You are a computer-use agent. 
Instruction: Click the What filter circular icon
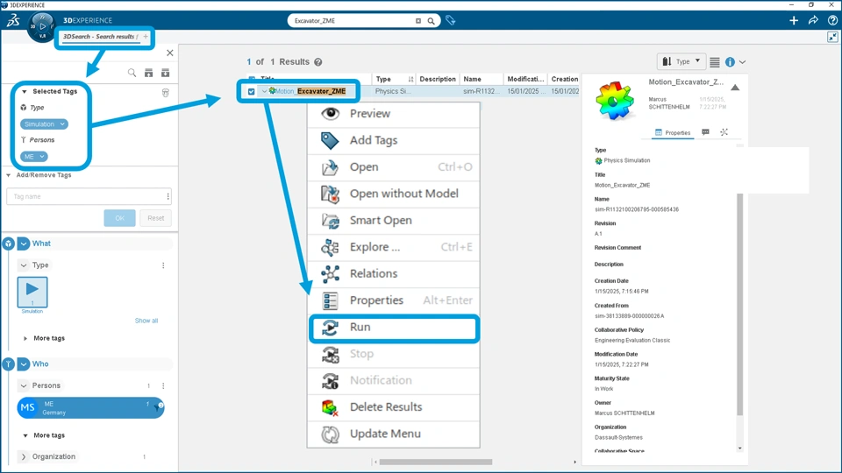[x=8, y=244]
